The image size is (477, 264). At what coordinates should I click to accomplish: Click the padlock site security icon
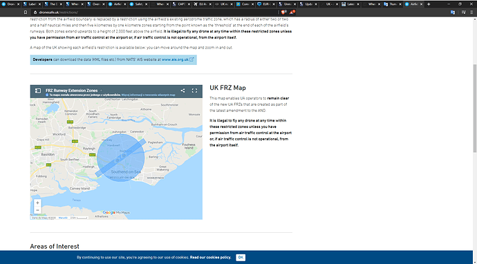pyautogui.click(x=35, y=12)
